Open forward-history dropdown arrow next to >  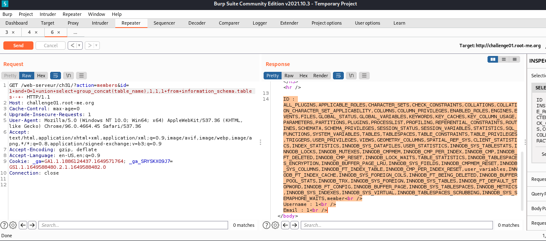97,46
